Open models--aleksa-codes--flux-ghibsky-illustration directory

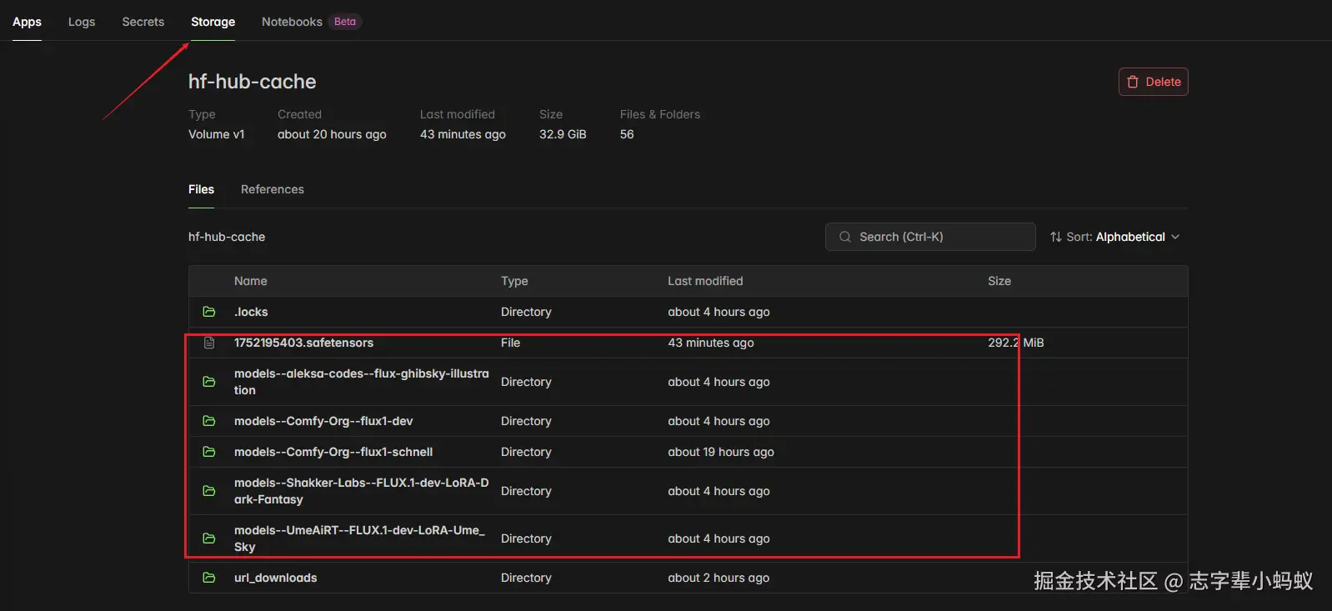pyautogui.click(x=361, y=382)
